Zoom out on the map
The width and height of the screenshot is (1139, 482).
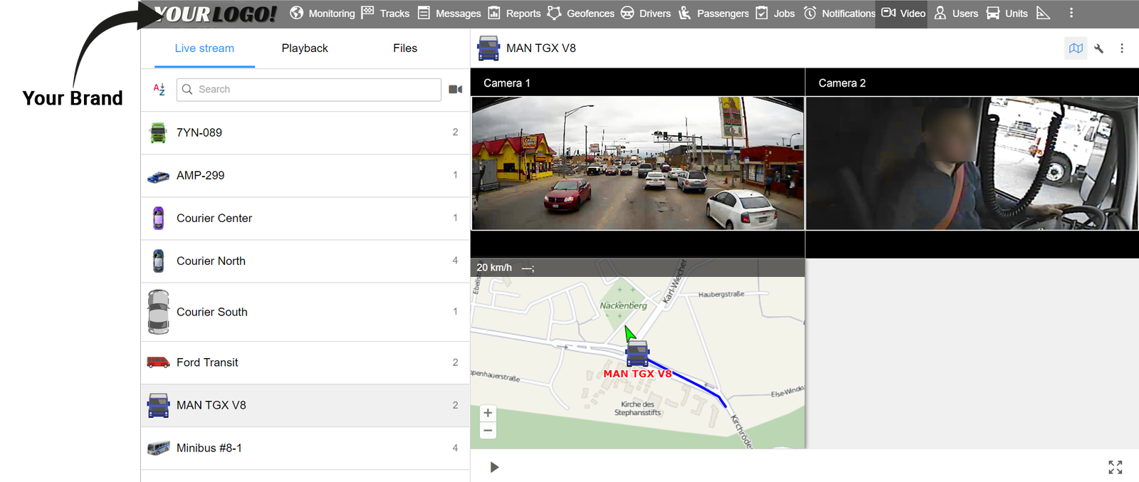488,430
